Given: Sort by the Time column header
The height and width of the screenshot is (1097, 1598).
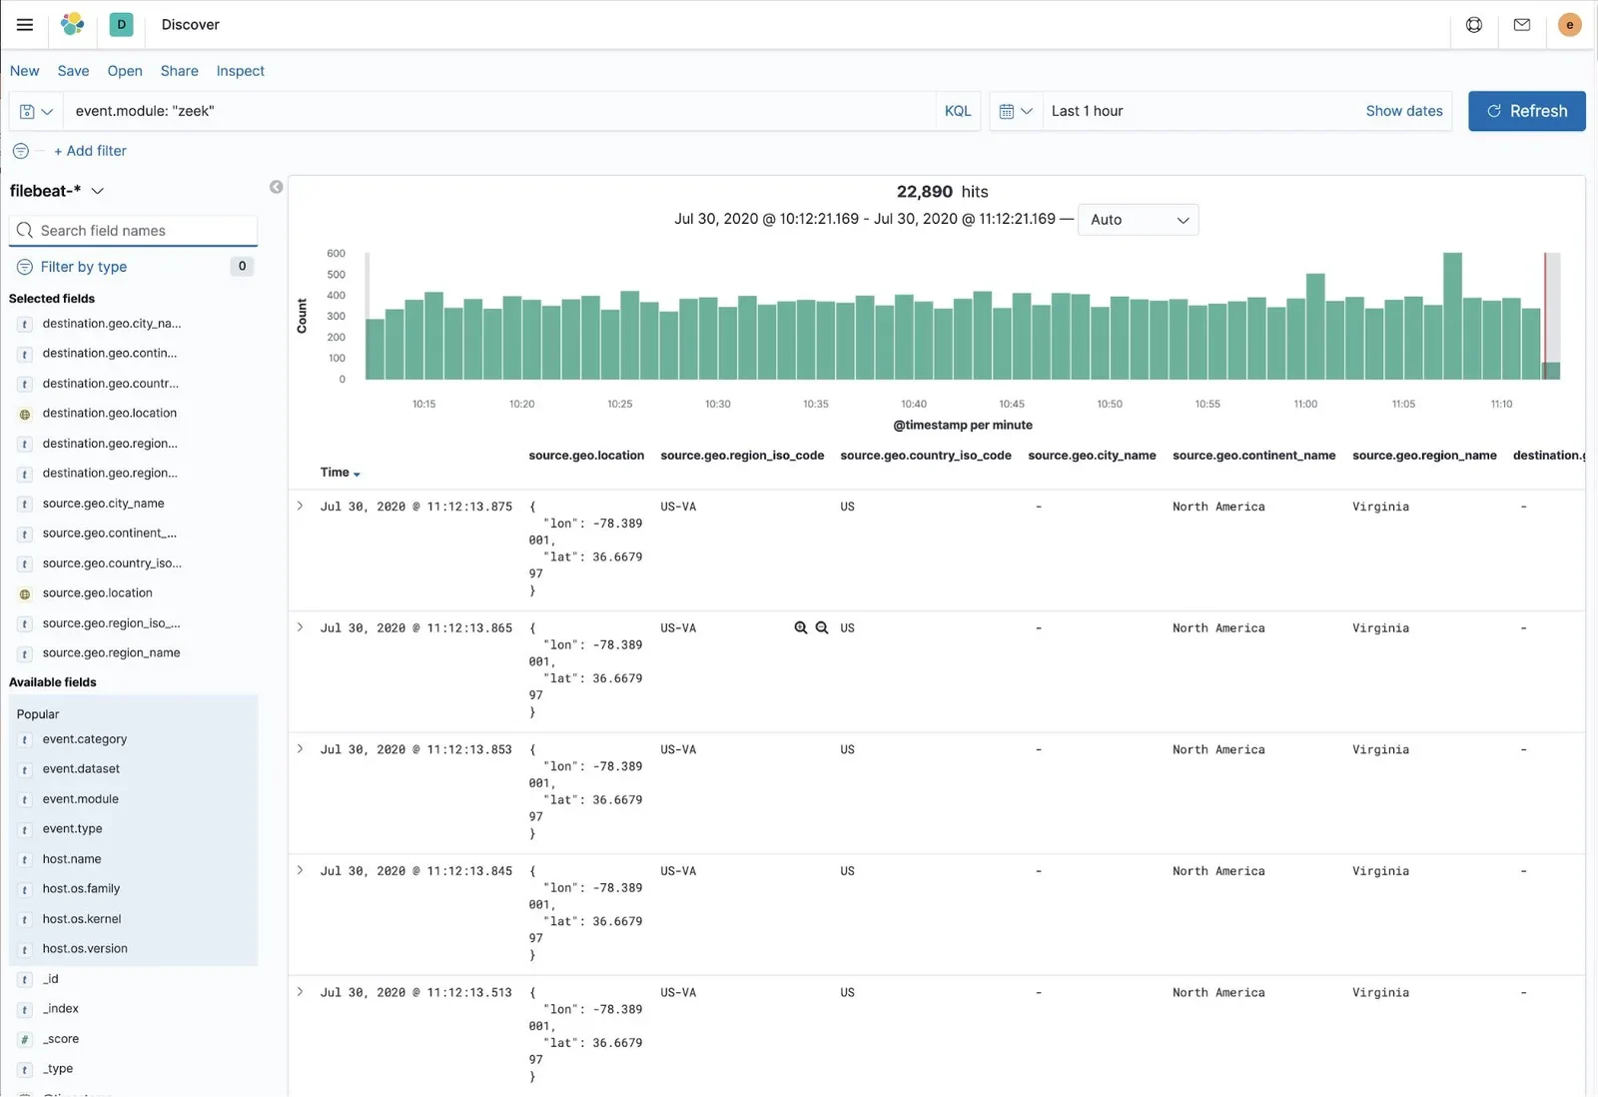Looking at the screenshot, I should 340,473.
